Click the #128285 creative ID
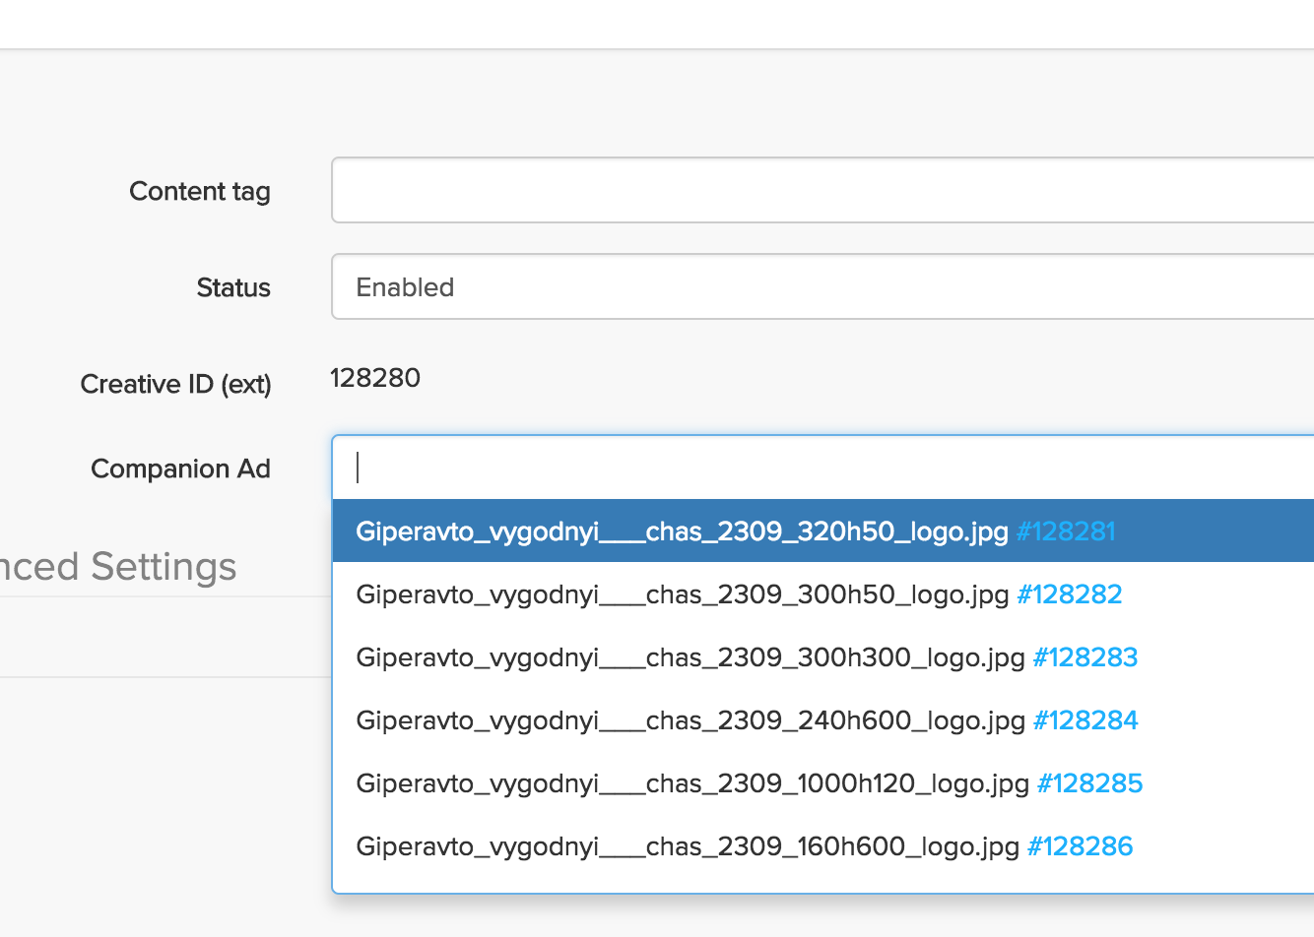The width and height of the screenshot is (1314, 937). point(1089,783)
